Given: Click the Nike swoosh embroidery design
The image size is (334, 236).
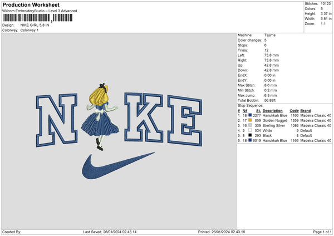Looking at the screenshot, I should click(118, 165).
